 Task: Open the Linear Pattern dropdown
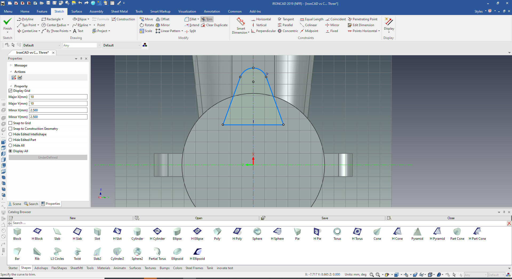tap(182, 31)
